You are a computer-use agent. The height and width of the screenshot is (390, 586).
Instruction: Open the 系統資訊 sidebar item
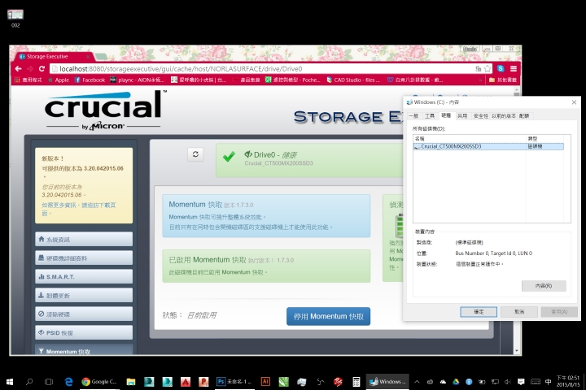(84, 239)
